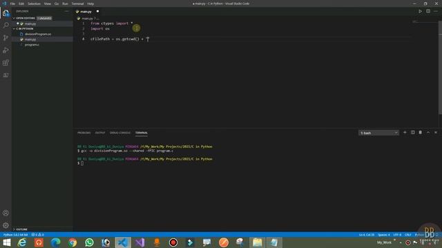Switch to the Debug Console tab
The image size is (442, 248).
coord(120,133)
